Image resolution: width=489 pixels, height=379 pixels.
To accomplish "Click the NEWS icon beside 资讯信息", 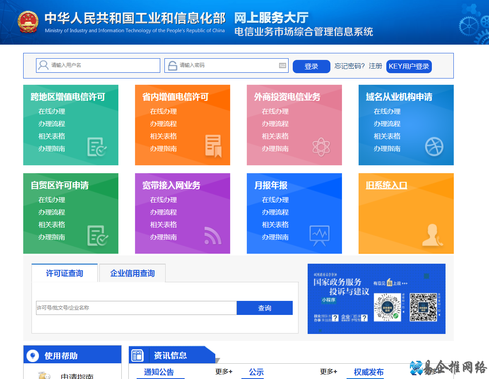I will [x=137, y=355].
